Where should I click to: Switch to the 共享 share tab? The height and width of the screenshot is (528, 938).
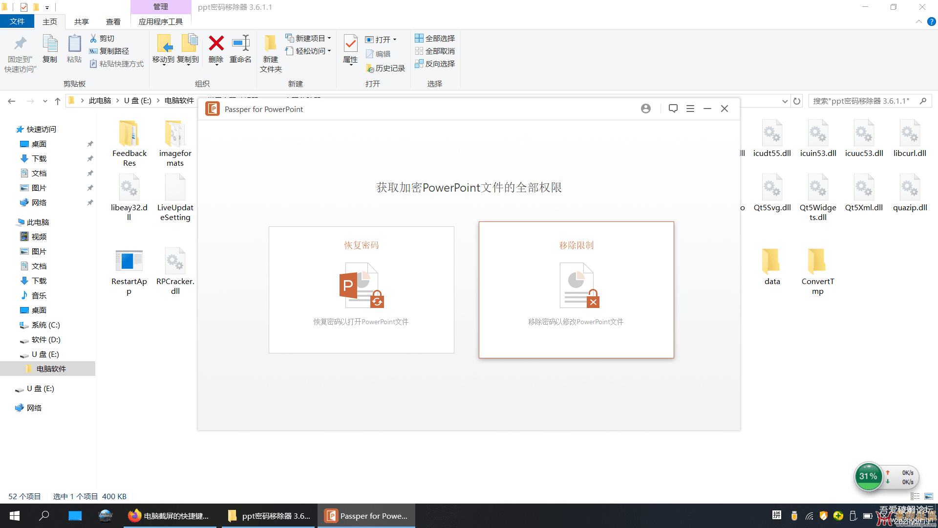click(82, 22)
